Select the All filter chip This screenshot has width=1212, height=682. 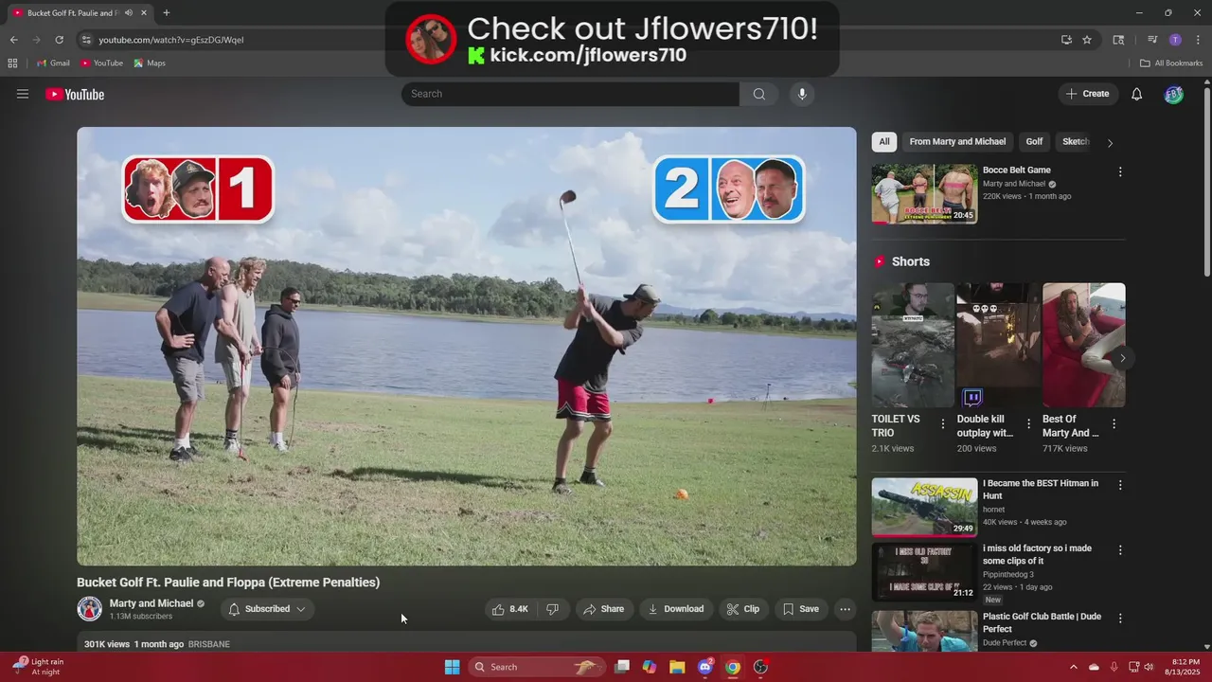click(x=883, y=142)
